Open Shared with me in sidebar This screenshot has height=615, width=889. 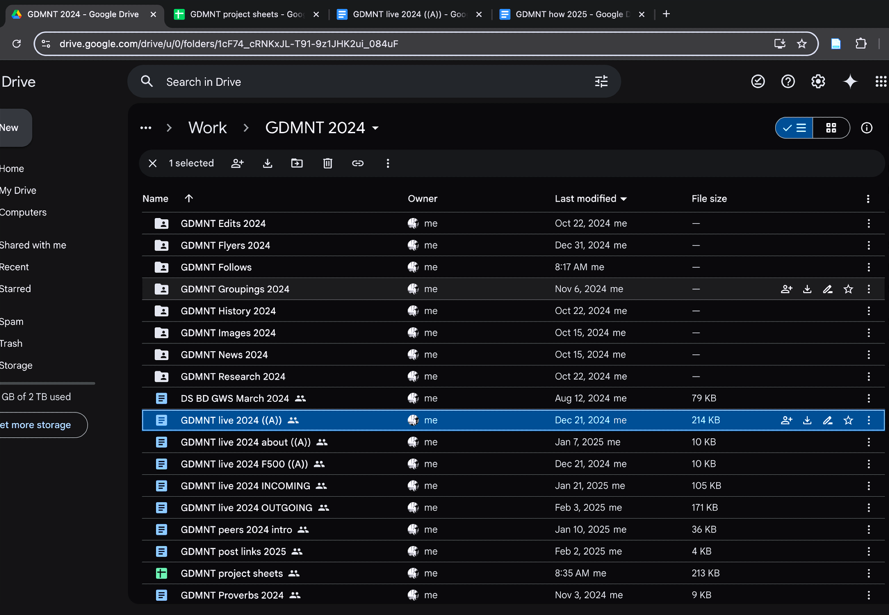pyautogui.click(x=33, y=245)
